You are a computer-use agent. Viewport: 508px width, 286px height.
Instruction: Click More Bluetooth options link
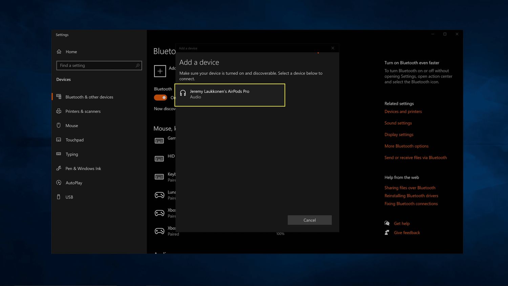(406, 146)
